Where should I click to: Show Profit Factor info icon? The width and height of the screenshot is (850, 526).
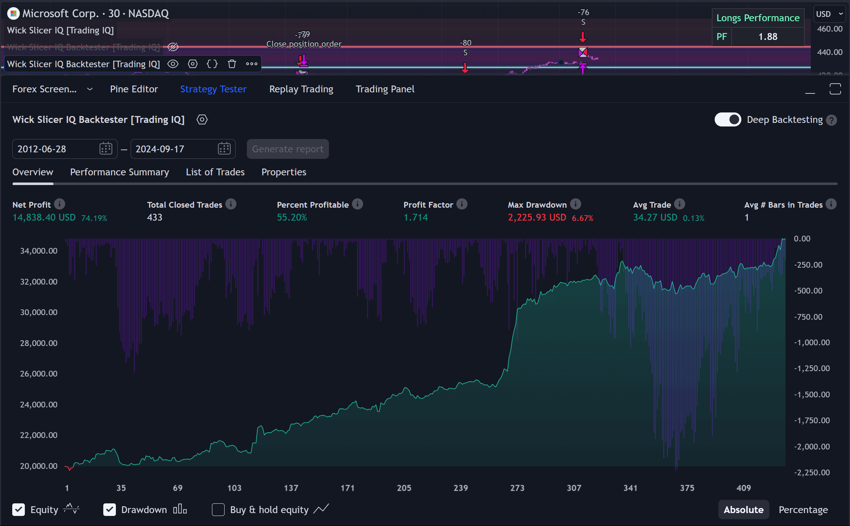pos(462,204)
